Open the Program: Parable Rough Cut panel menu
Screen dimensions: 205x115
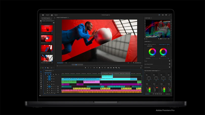(69, 17)
